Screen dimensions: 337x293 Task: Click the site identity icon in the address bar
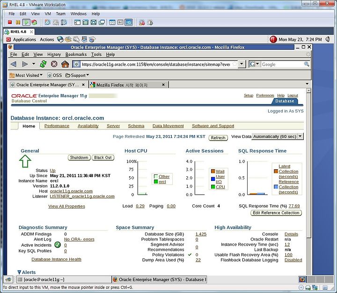[76, 64]
